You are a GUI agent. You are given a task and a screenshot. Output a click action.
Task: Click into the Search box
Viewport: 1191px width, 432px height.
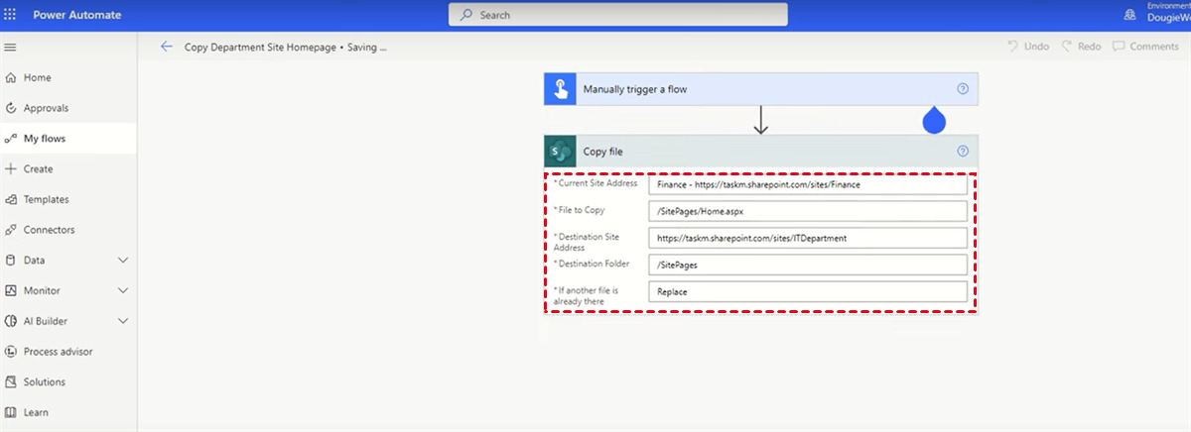click(x=618, y=15)
